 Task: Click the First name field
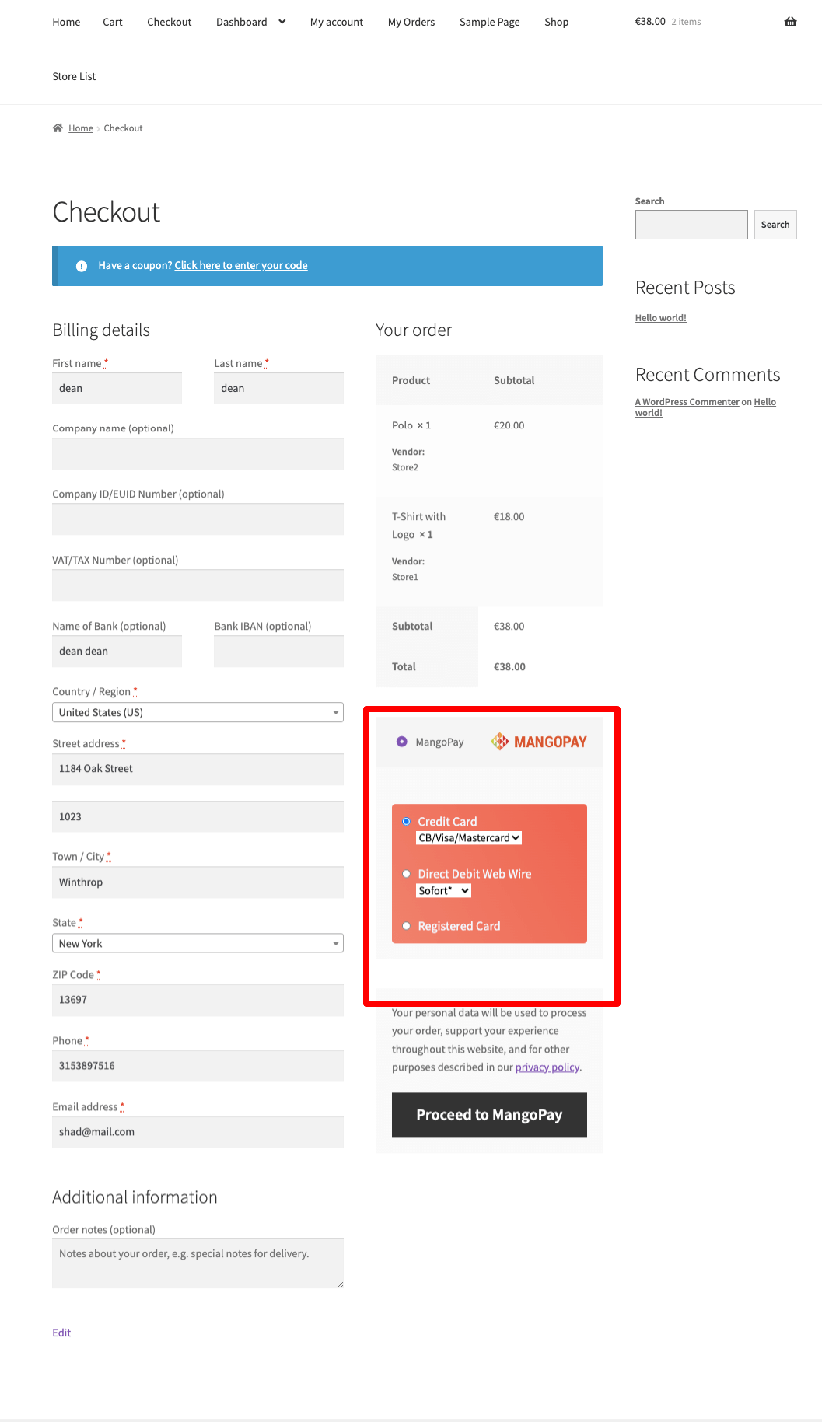[x=117, y=388]
